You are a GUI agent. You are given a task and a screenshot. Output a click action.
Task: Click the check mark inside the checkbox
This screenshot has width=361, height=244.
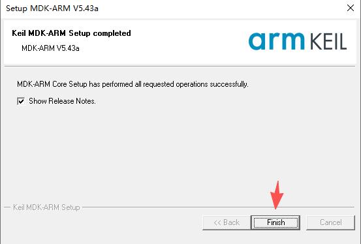click(x=21, y=101)
